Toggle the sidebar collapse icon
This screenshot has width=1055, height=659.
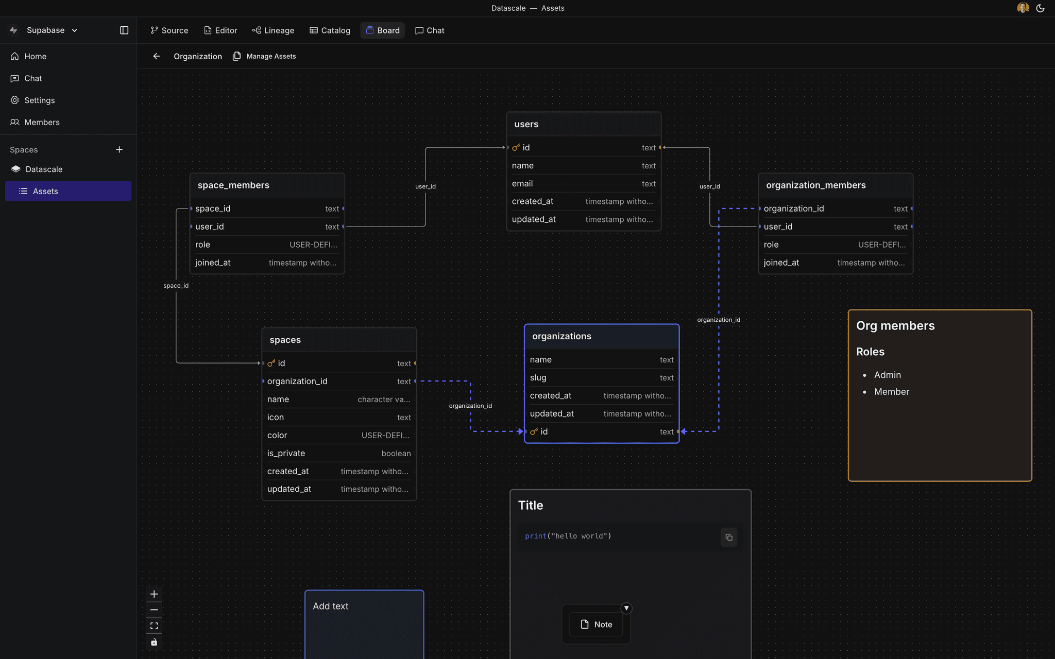(124, 30)
